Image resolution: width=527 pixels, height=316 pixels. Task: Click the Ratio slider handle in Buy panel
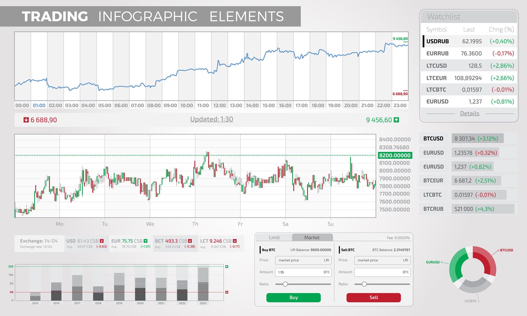(285, 284)
